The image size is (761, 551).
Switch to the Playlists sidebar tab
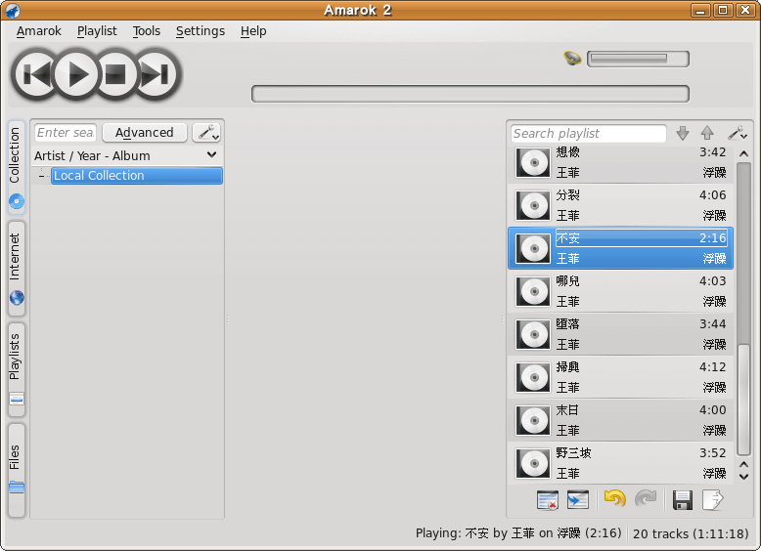[x=16, y=369]
